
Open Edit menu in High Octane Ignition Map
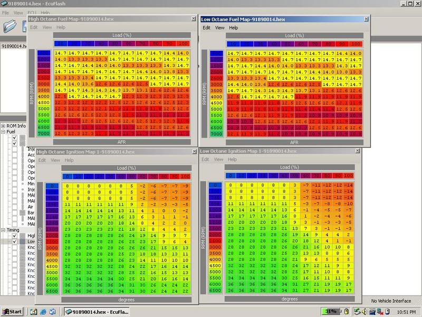pyautogui.click(x=42, y=160)
